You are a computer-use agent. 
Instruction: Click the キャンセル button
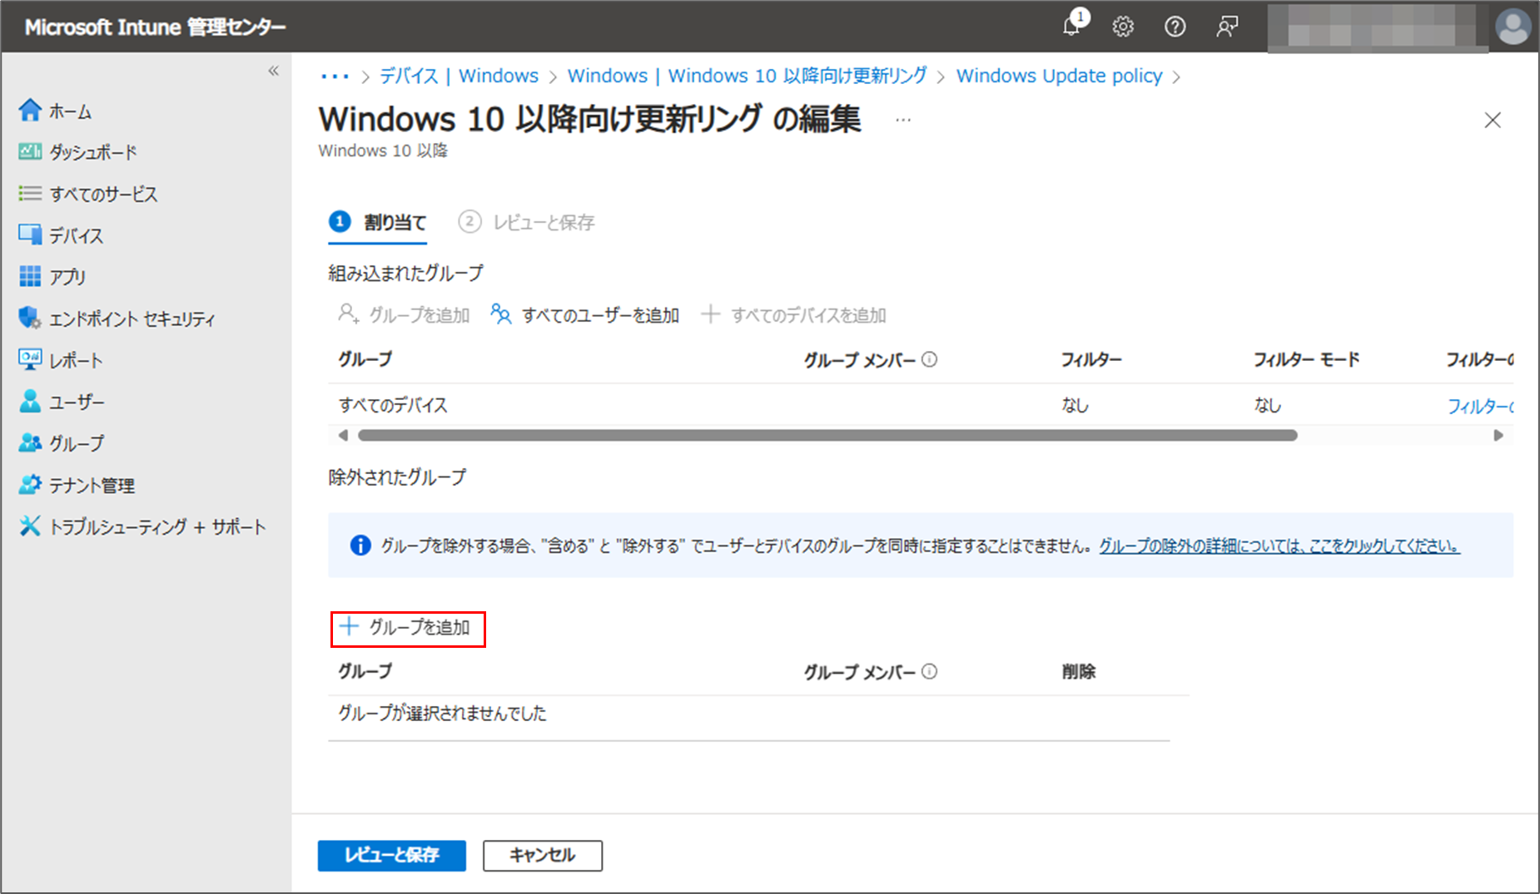click(x=542, y=855)
